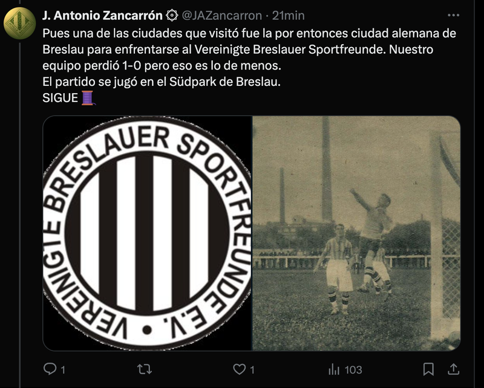The height and width of the screenshot is (388, 484).
Task: Open the @JAZancarron handle link
Action: click(x=221, y=16)
